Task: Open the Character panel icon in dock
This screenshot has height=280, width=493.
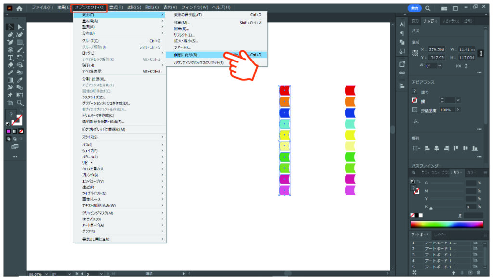Action: [402, 24]
